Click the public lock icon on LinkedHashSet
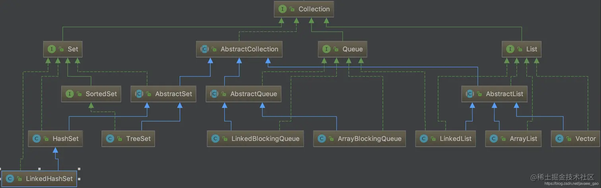601x188 pixels. (20, 179)
